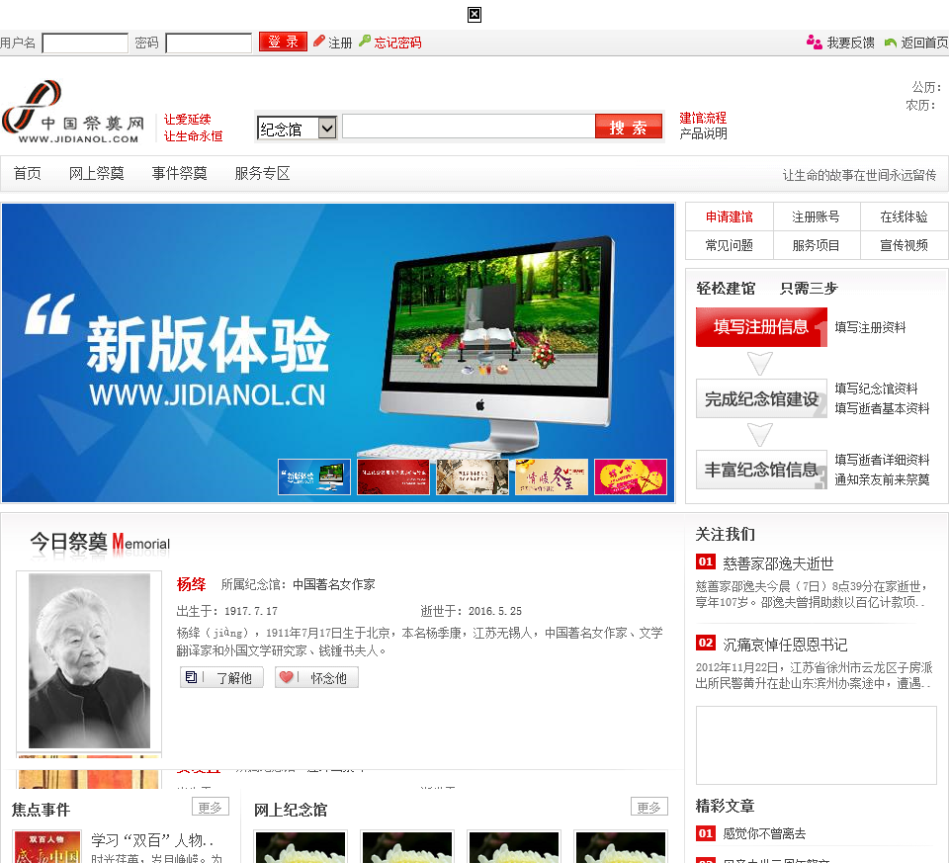Select the 在线体验 tab

904,216
